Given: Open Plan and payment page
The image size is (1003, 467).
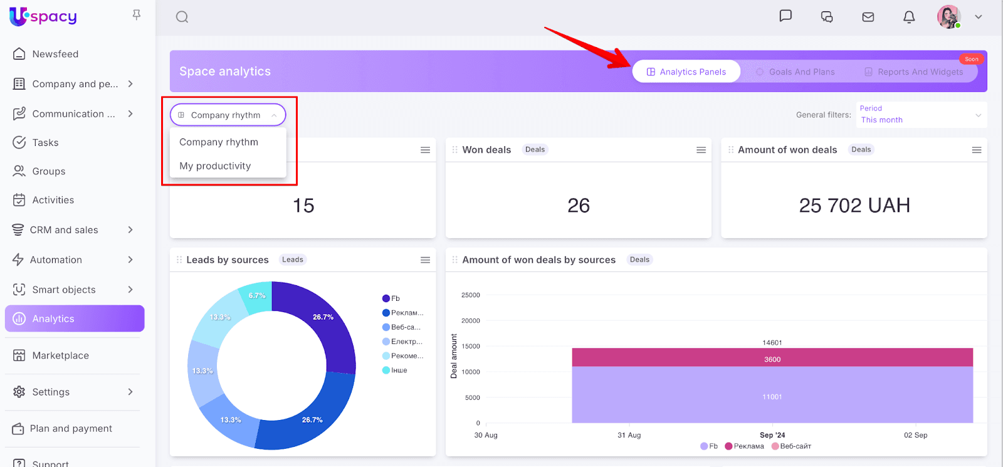Looking at the screenshot, I should click(x=71, y=429).
